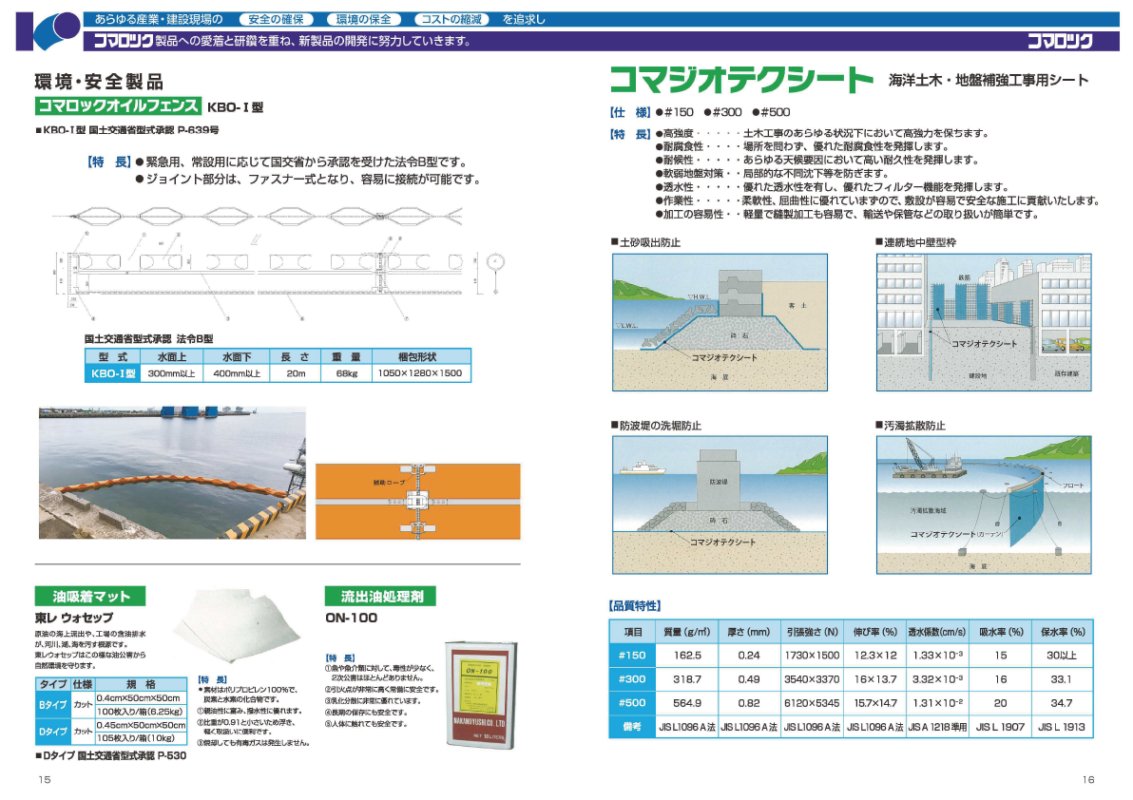Image resolution: width=1133 pixels, height=800 pixels.
Task: Open the 土砂吸出防止 diagram
Action: click(720, 323)
